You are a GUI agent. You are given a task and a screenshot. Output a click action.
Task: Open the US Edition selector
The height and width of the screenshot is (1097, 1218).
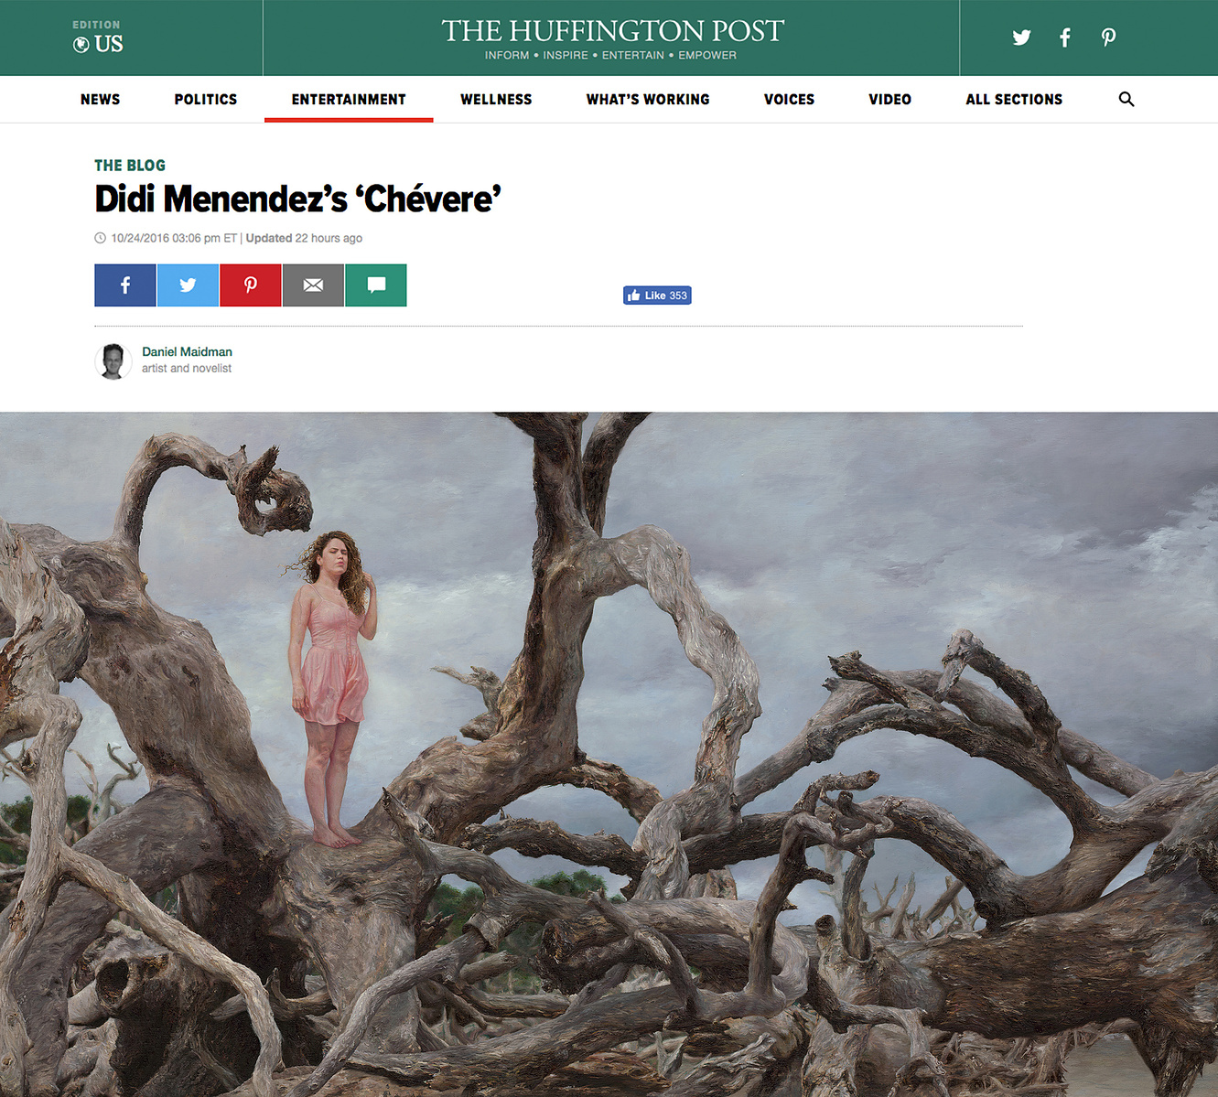[98, 38]
